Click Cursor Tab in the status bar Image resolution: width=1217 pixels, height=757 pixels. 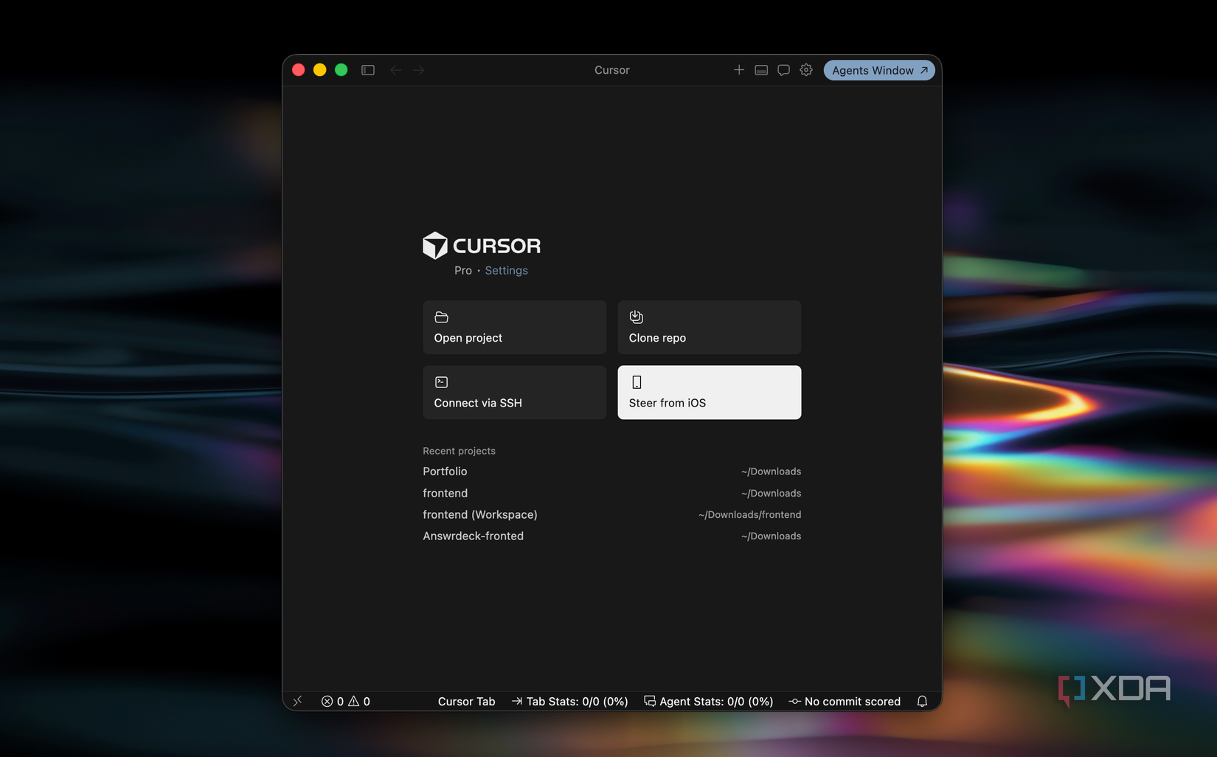(x=466, y=702)
